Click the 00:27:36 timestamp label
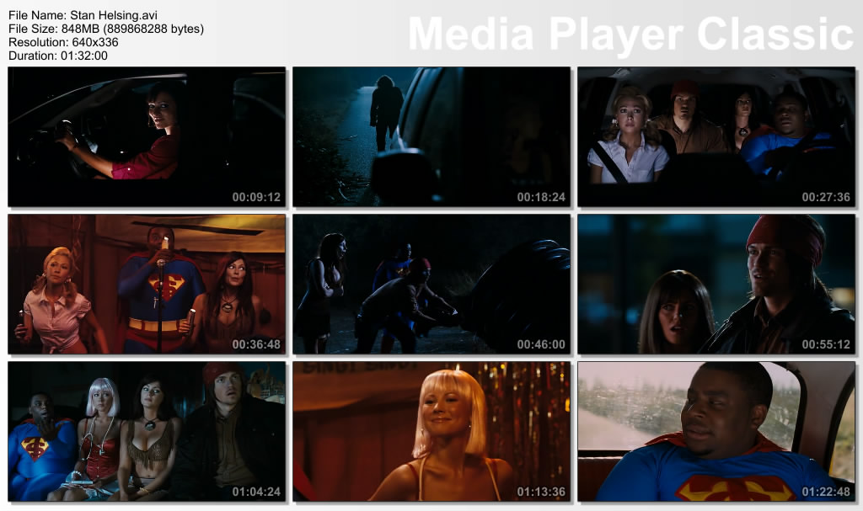This screenshot has height=511, width=863. 826,197
